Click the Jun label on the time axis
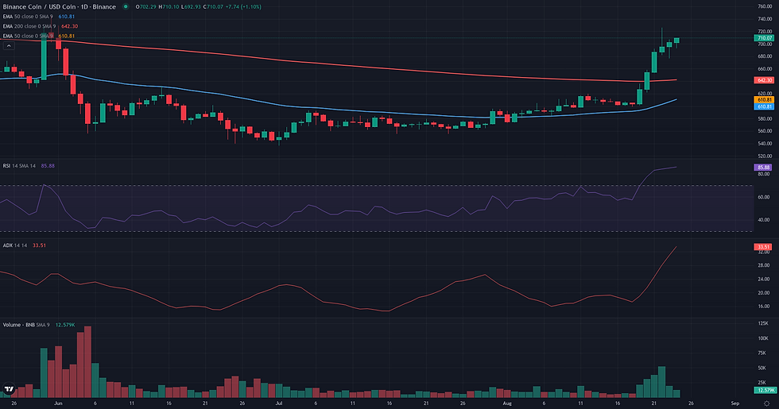Screen dimensions: 779x409 coord(58,403)
